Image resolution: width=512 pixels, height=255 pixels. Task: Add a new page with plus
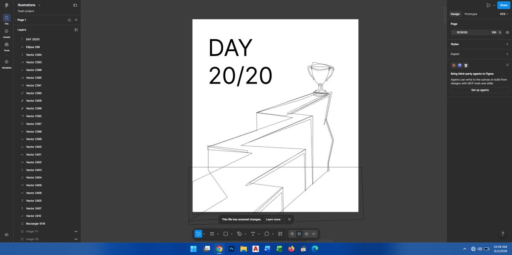point(76,20)
